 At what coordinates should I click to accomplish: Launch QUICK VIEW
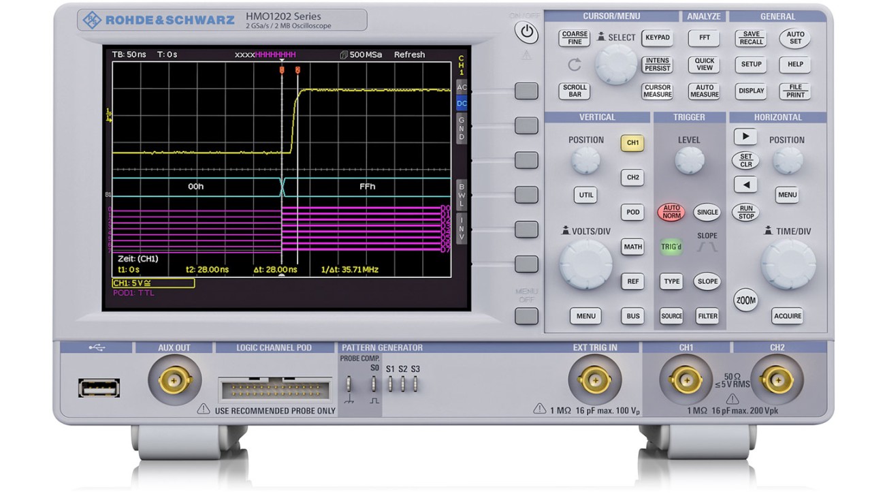pos(704,65)
